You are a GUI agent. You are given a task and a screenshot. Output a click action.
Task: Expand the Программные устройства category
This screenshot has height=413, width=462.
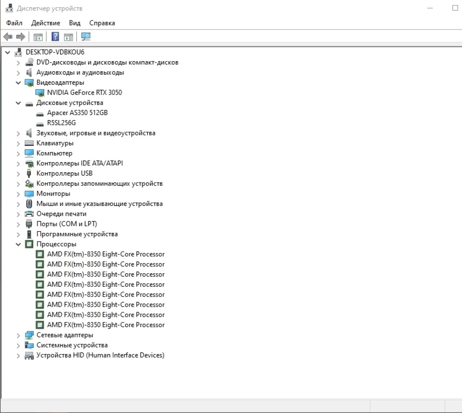pos(18,234)
